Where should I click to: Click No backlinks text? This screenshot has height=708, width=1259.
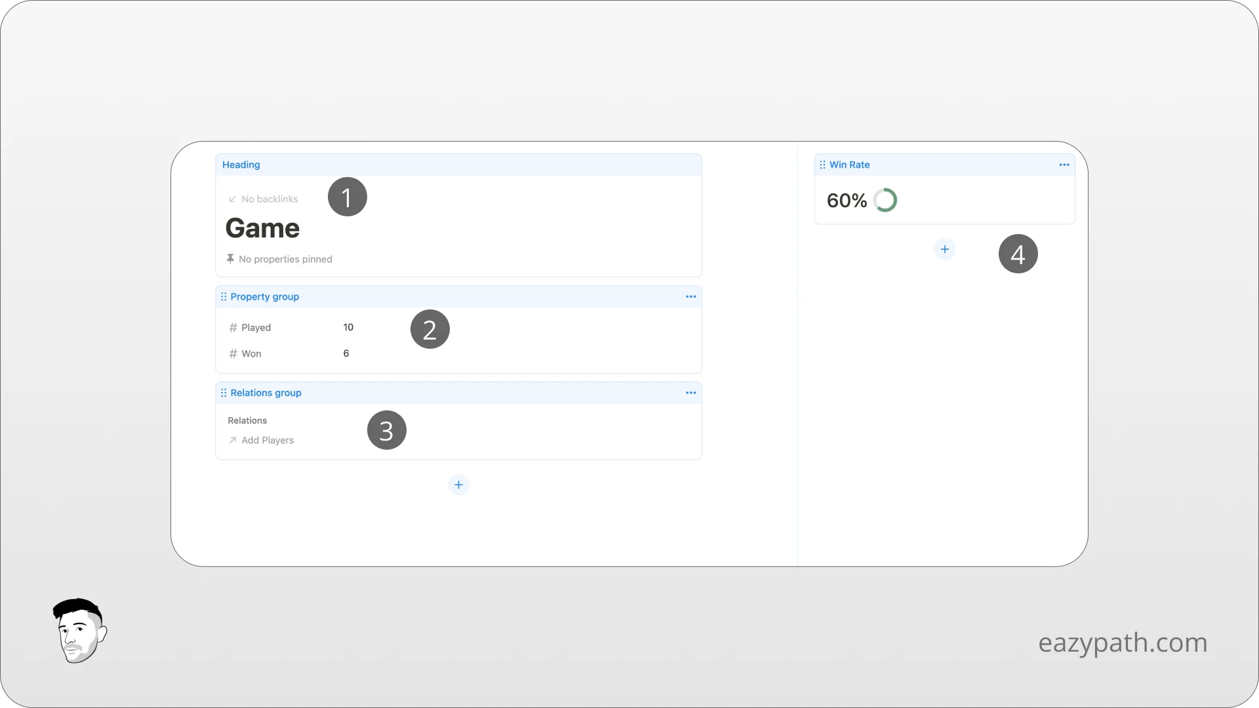click(x=270, y=199)
